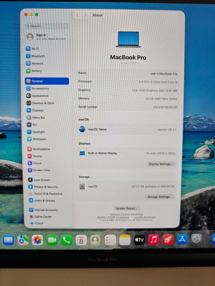215x286 pixels.
Task: Open Siri settings
Action: (x=32, y=125)
